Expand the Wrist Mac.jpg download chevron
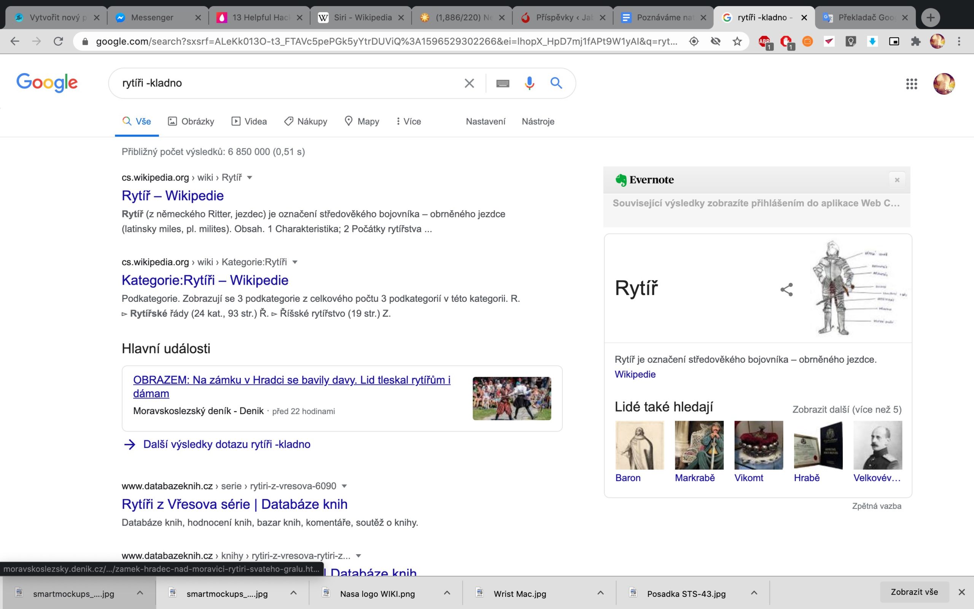974x609 pixels. coord(600,593)
